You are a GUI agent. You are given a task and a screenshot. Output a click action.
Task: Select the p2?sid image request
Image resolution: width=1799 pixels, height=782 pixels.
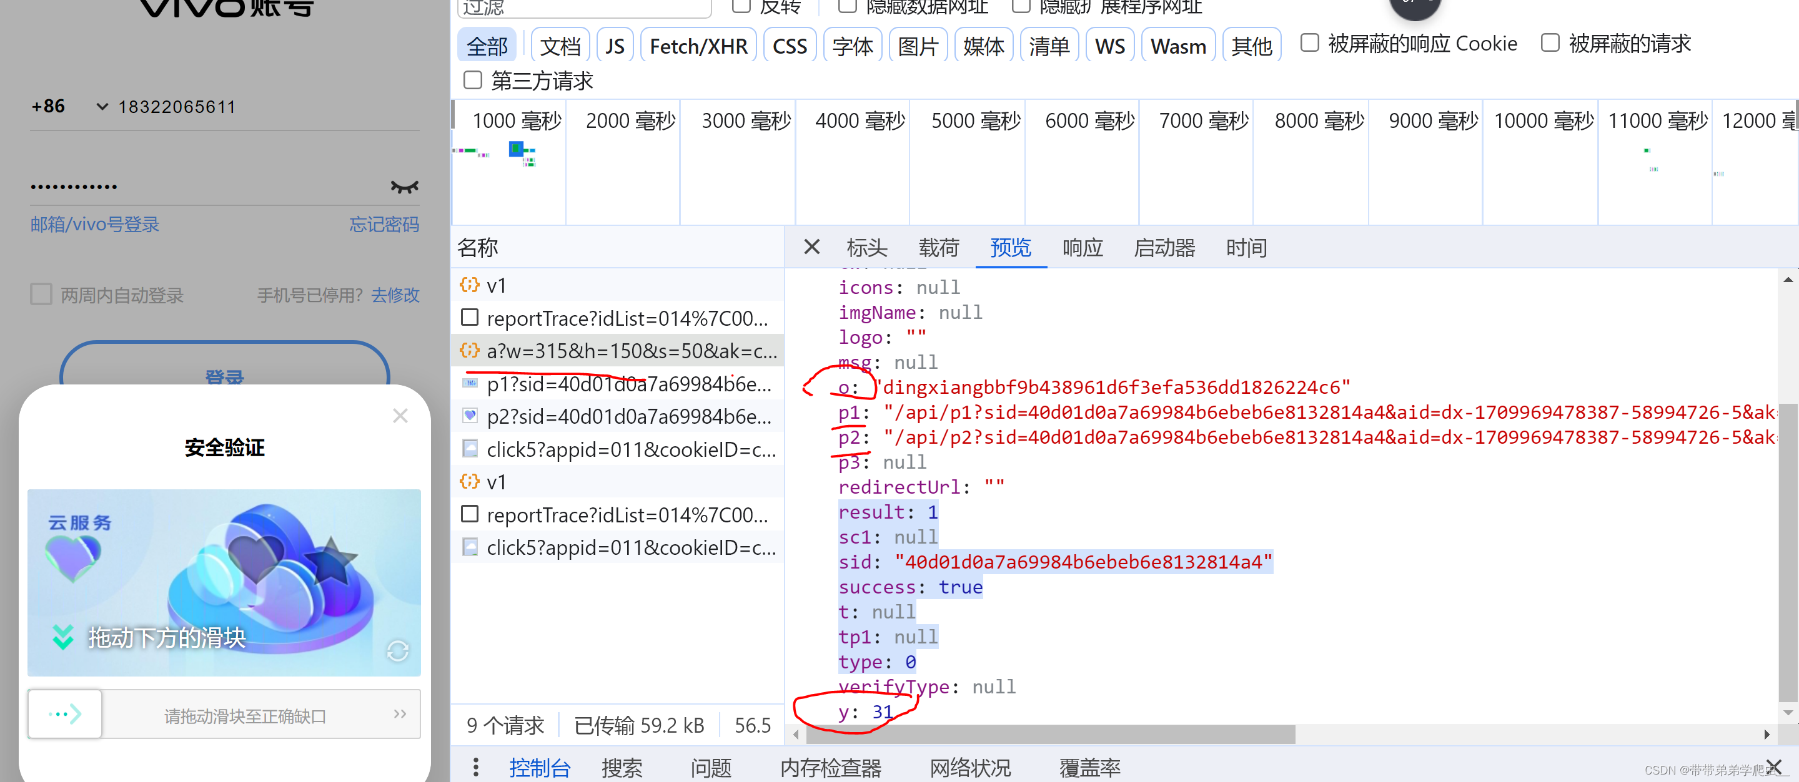(x=627, y=416)
